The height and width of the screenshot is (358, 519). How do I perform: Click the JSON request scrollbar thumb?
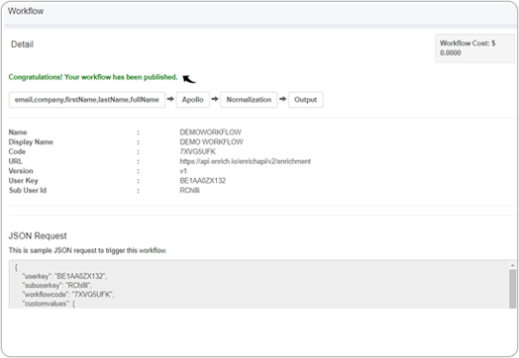(512, 289)
